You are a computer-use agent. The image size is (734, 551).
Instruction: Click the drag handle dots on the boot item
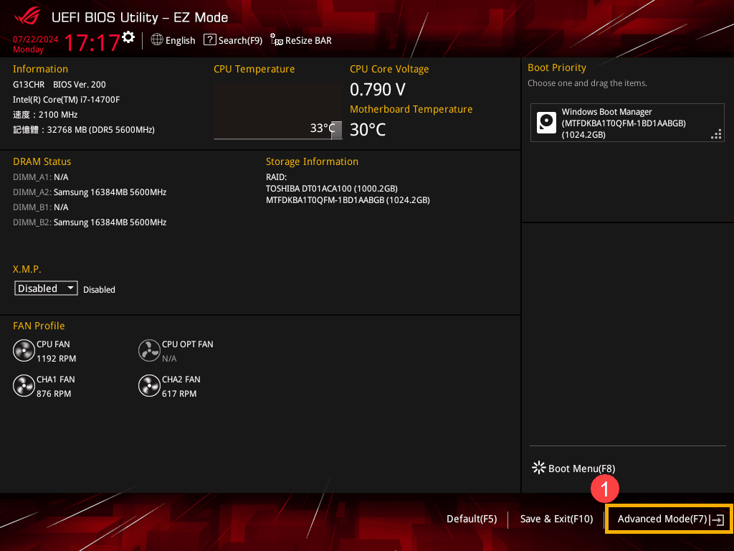(x=715, y=134)
